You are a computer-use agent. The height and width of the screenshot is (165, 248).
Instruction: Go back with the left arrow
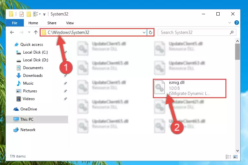point(12,33)
